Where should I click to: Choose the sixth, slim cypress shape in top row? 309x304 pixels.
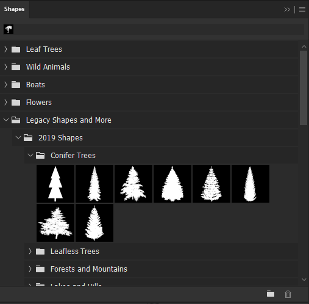pos(250,184)
